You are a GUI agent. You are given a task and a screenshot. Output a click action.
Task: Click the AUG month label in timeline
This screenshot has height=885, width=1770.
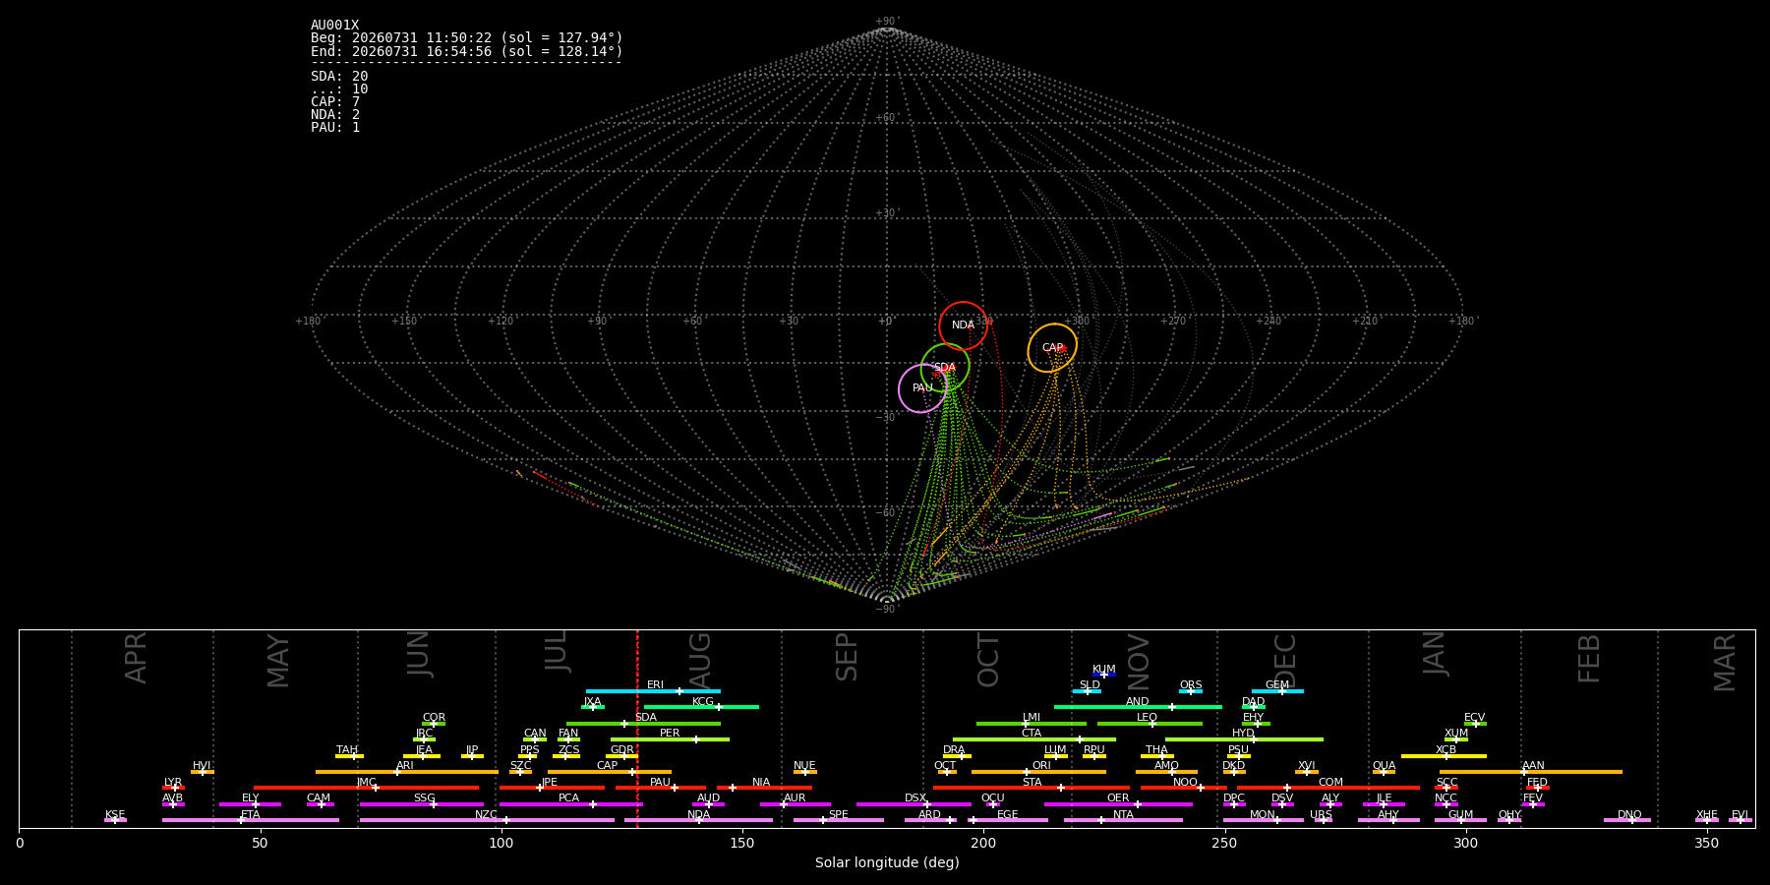click(x=700, y=660)
